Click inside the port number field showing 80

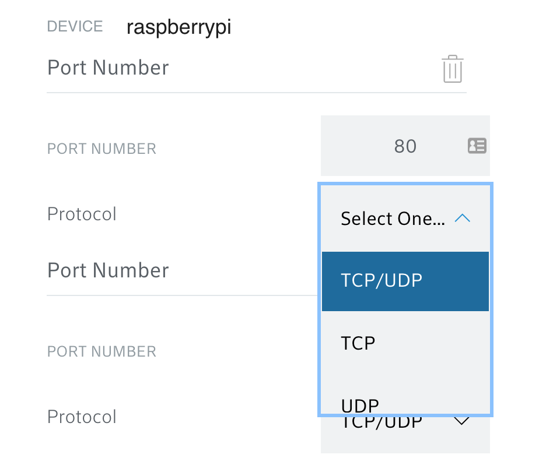405,146
